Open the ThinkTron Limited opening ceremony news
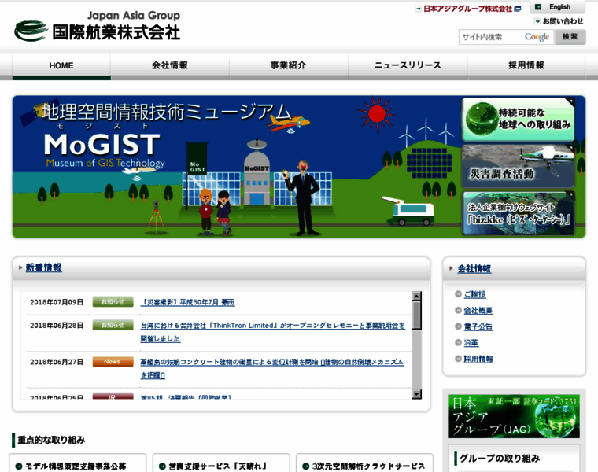598x472 pixels. pyautogui.click(x=273, y=332)
